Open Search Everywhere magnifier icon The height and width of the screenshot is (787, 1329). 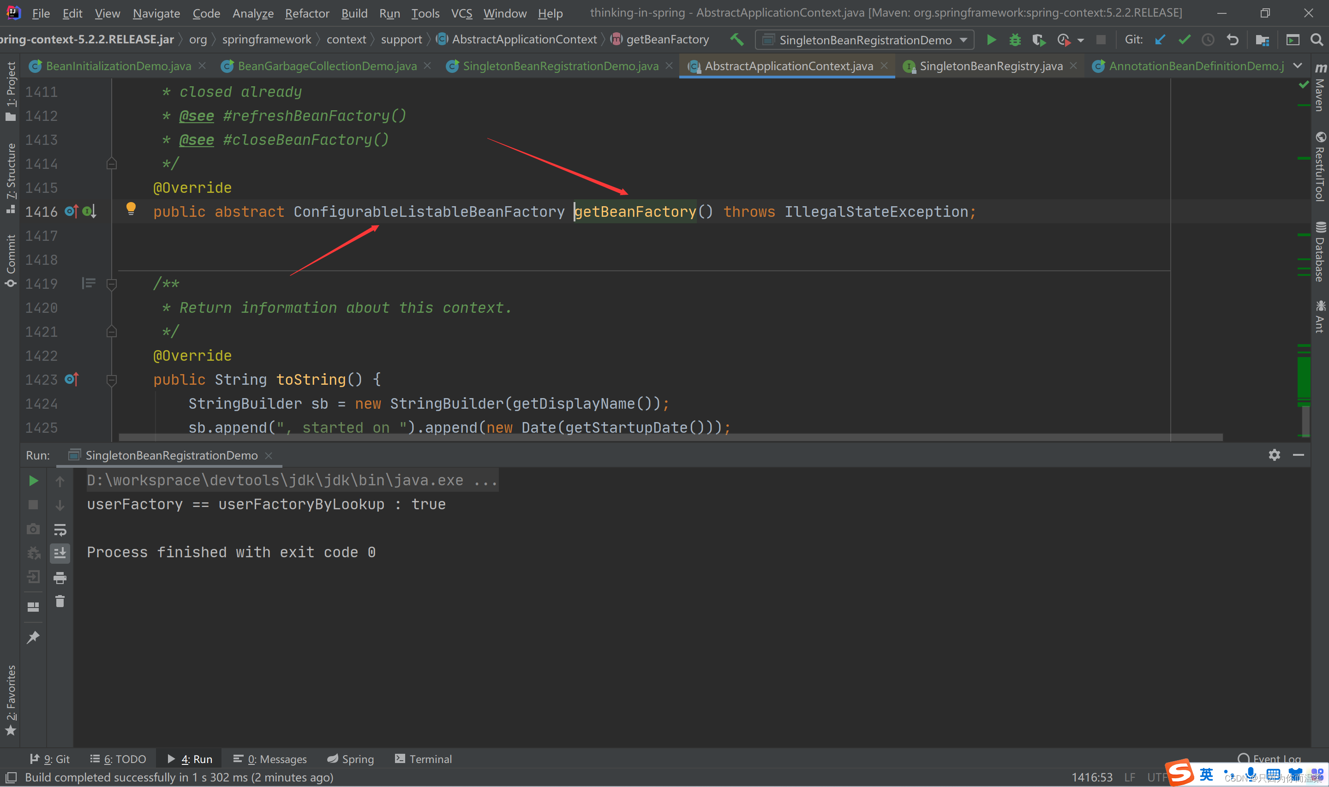pos(1316,40)
